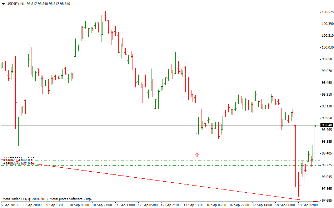Click the black 98.840 current price tag

click(327, 125)
